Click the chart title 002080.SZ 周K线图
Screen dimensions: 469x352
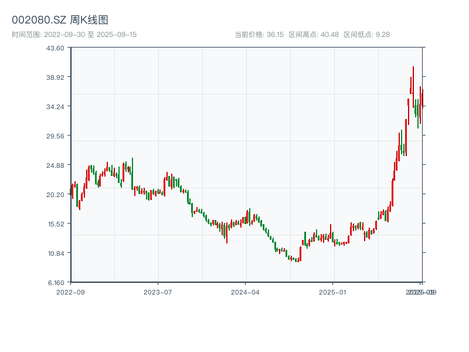[60, 20]
